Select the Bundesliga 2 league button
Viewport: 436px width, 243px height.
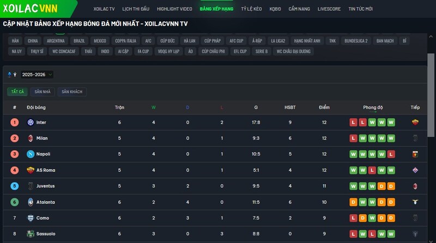[356, 41]
